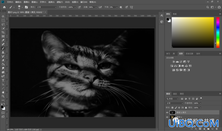Select the Path Selection tool

click(x=3, y=84)
